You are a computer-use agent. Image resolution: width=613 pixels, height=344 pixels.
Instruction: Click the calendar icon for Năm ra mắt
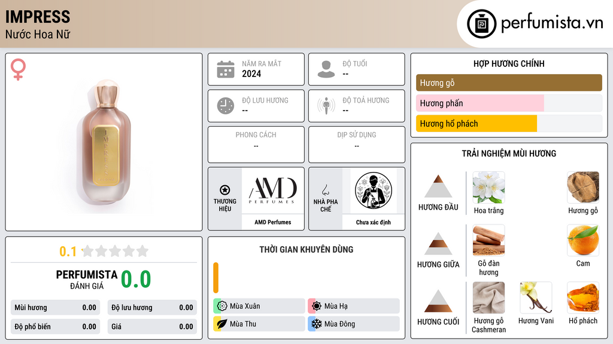pos(226,69)
